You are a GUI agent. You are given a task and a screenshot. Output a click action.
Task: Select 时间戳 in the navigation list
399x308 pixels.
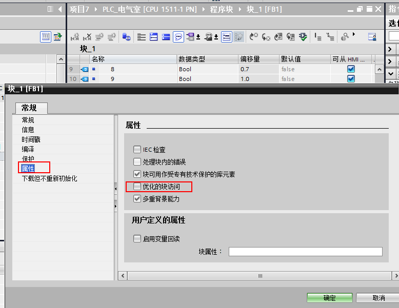point(31,139)
